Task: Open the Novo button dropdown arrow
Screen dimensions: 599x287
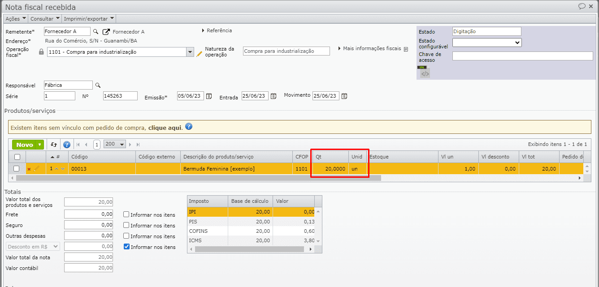Action: click(40, 145)
